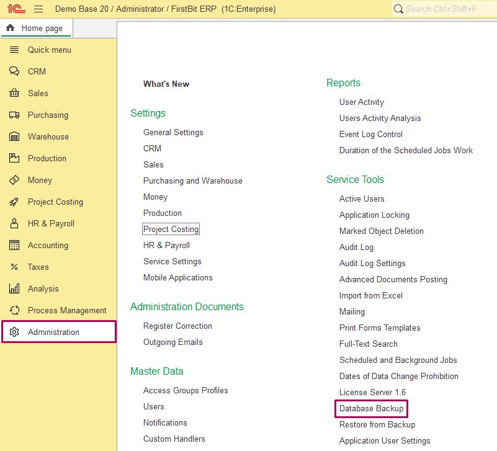Open Dates of Data Change Prohibition
The image size is (497, 451).
pyautogui.click(x=399, y=376)
